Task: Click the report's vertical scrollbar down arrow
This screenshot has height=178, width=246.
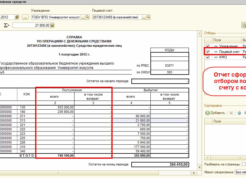Action: point(199,167)
